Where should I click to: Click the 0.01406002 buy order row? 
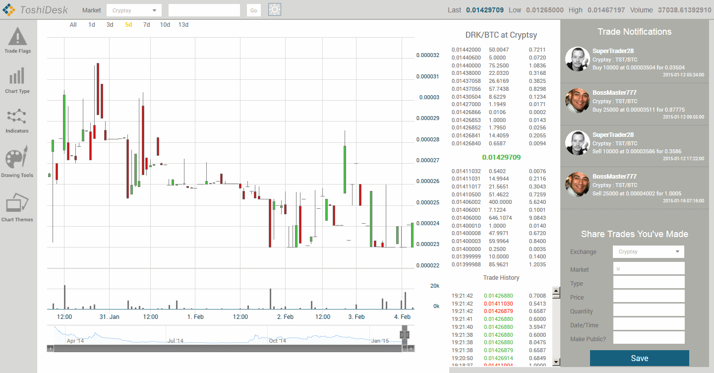click(x=498, y=202)
